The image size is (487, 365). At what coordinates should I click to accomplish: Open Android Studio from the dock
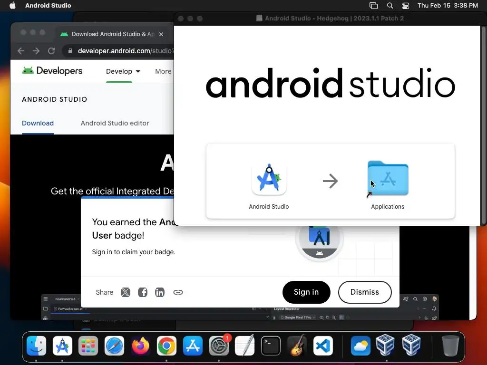pyautogui.click(x=62, y=346)
